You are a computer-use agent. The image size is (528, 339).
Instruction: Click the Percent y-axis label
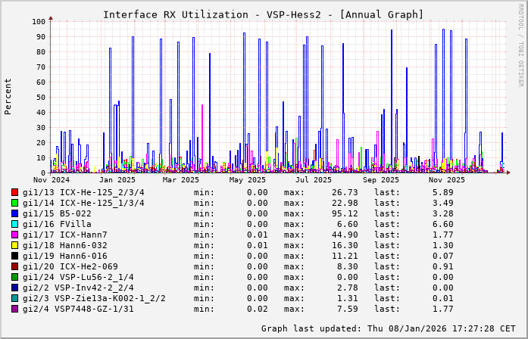tap(8, 97)
